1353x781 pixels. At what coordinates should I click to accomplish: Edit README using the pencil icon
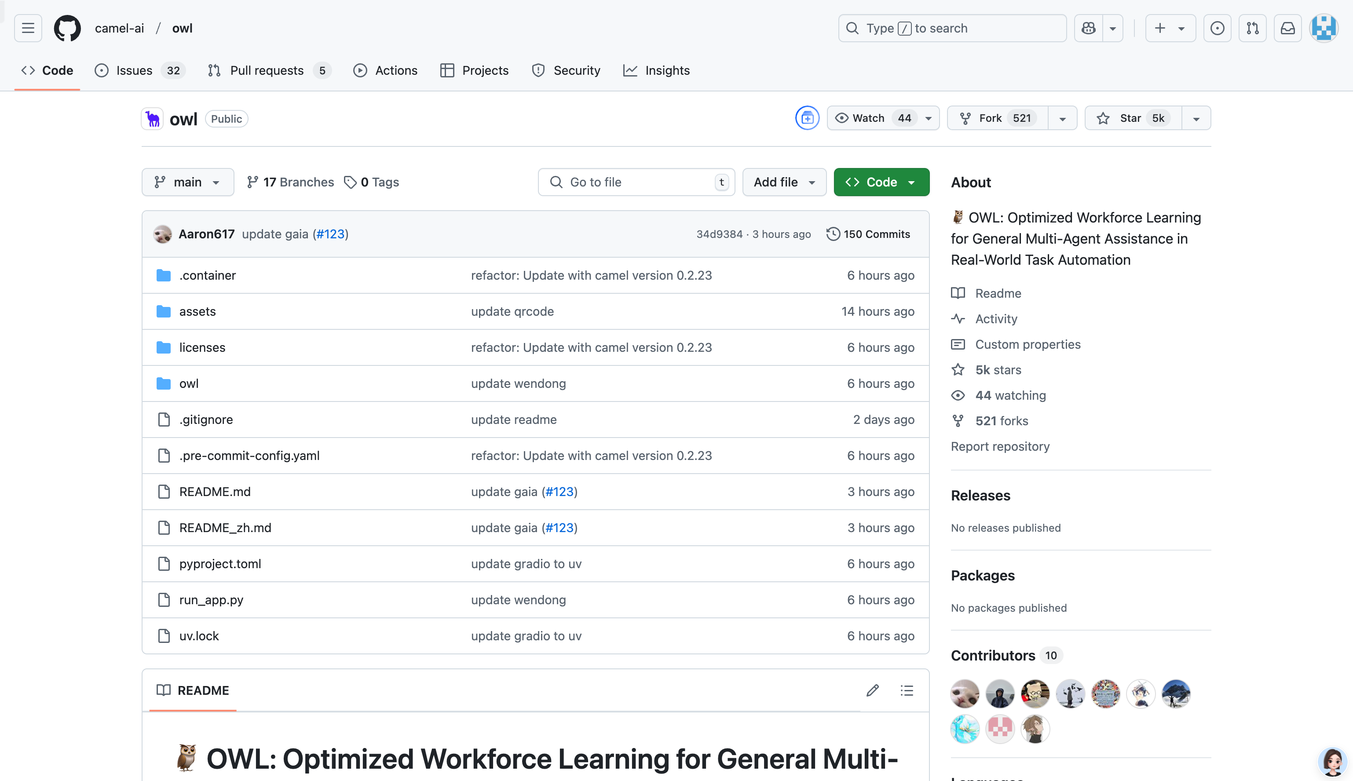[x=873, y=690]
